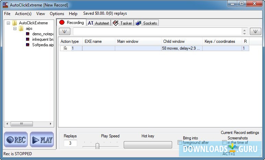Click the R column header
The width and height of the screenshot is (265, 160).
click(x=245, y=41)
